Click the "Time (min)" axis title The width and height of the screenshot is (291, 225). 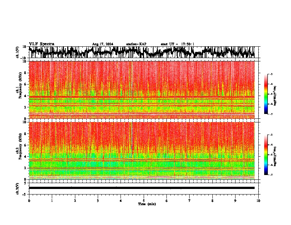click(x=147, y=204)
